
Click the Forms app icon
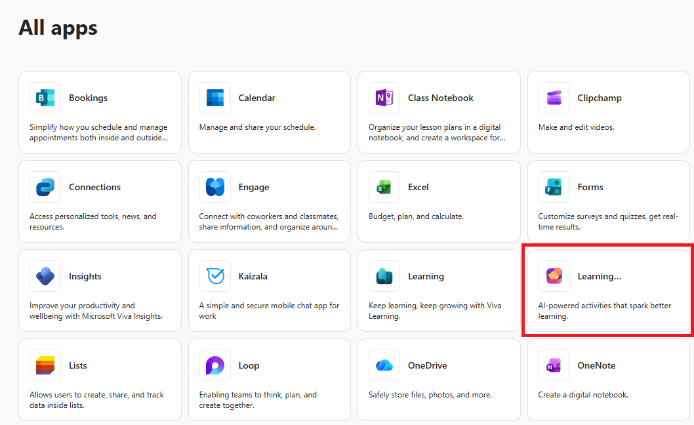point(554,187)
